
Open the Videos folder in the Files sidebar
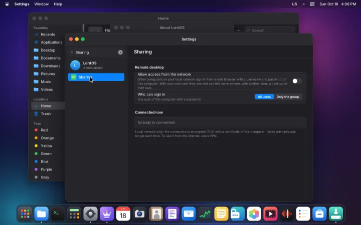click(x=48, y=89)
